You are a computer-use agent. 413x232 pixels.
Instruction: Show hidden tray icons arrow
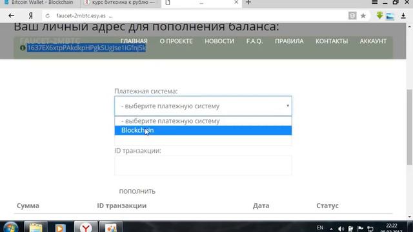click(x=331, y=229)
